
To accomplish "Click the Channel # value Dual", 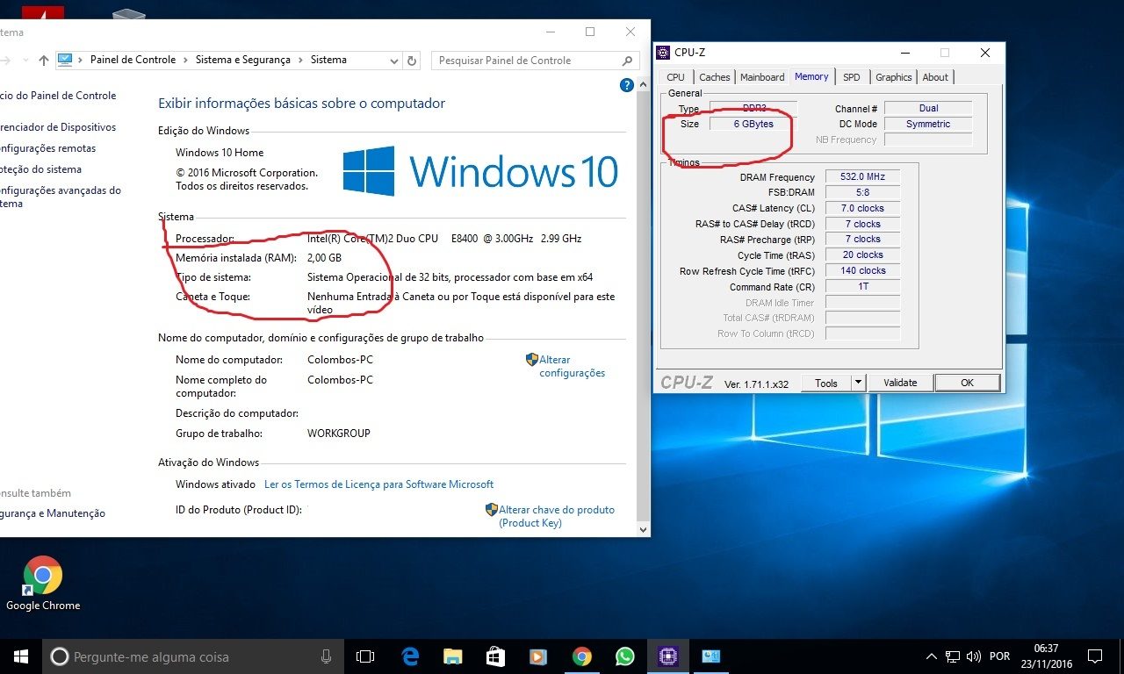I will click(x=928, y=108).
